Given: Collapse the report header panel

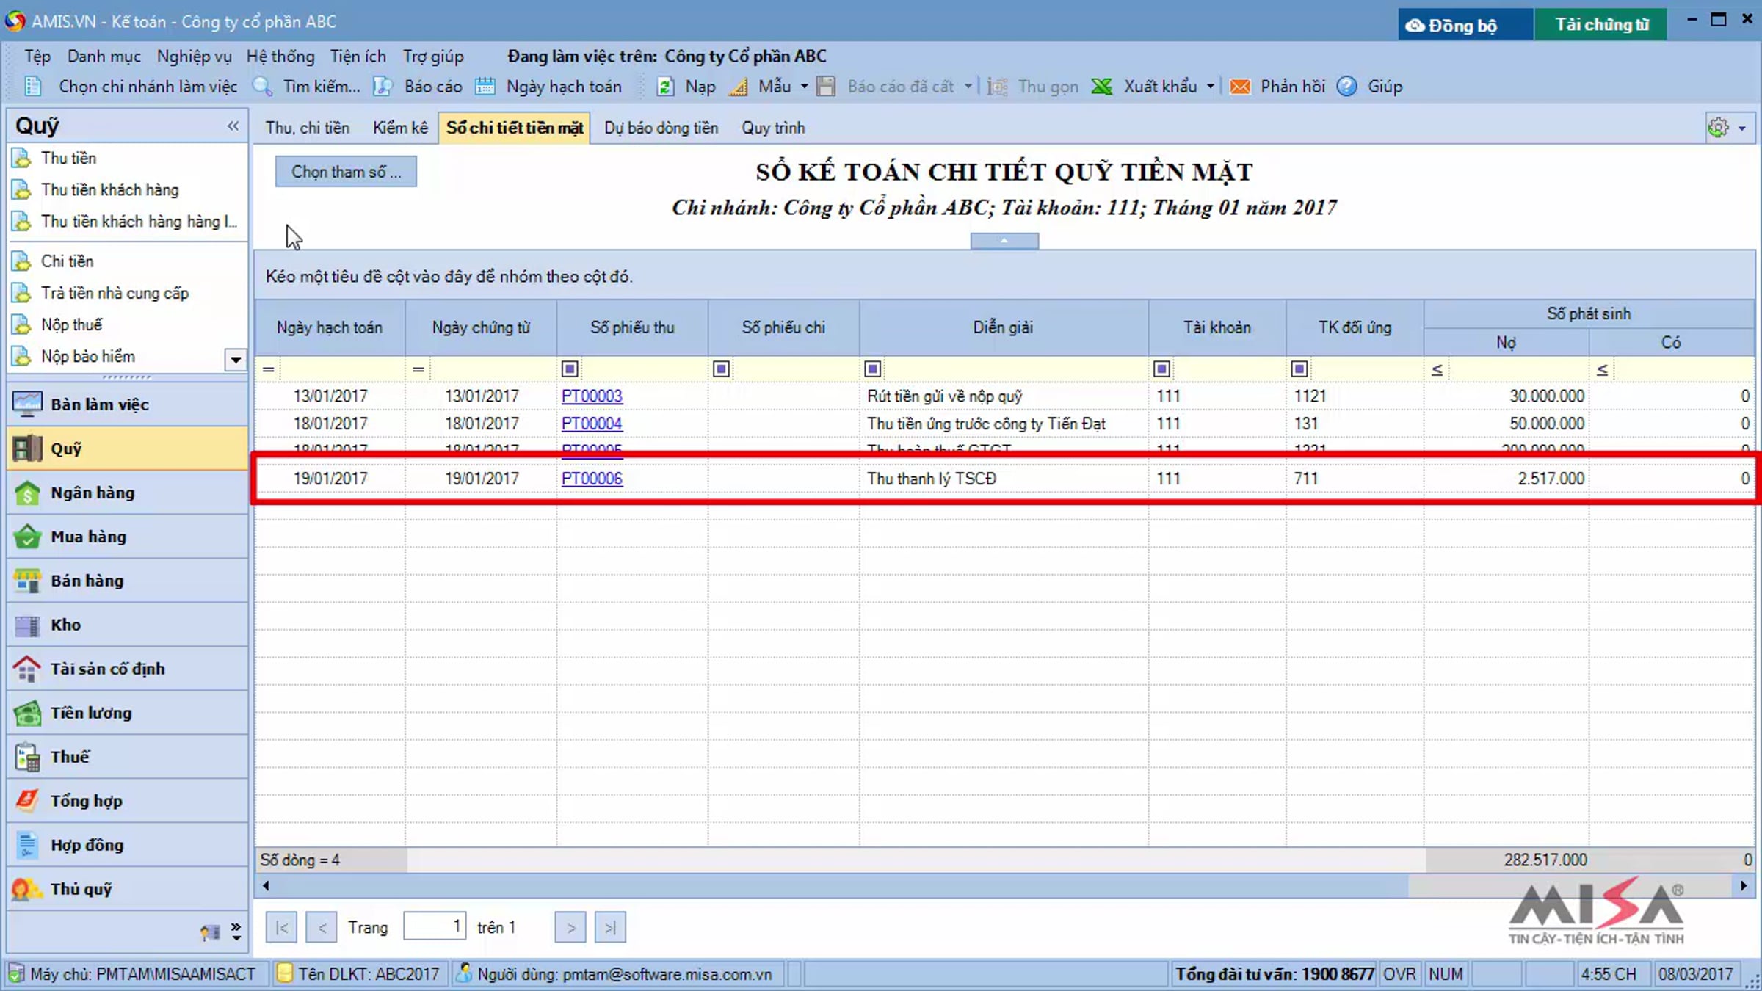Looking at the screenshot, I should point(1004,241).
